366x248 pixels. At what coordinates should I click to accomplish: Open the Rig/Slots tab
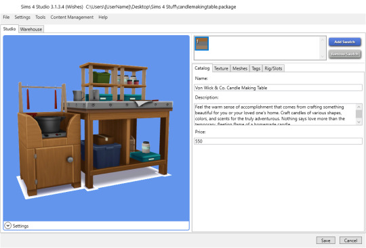coord(273,68)
